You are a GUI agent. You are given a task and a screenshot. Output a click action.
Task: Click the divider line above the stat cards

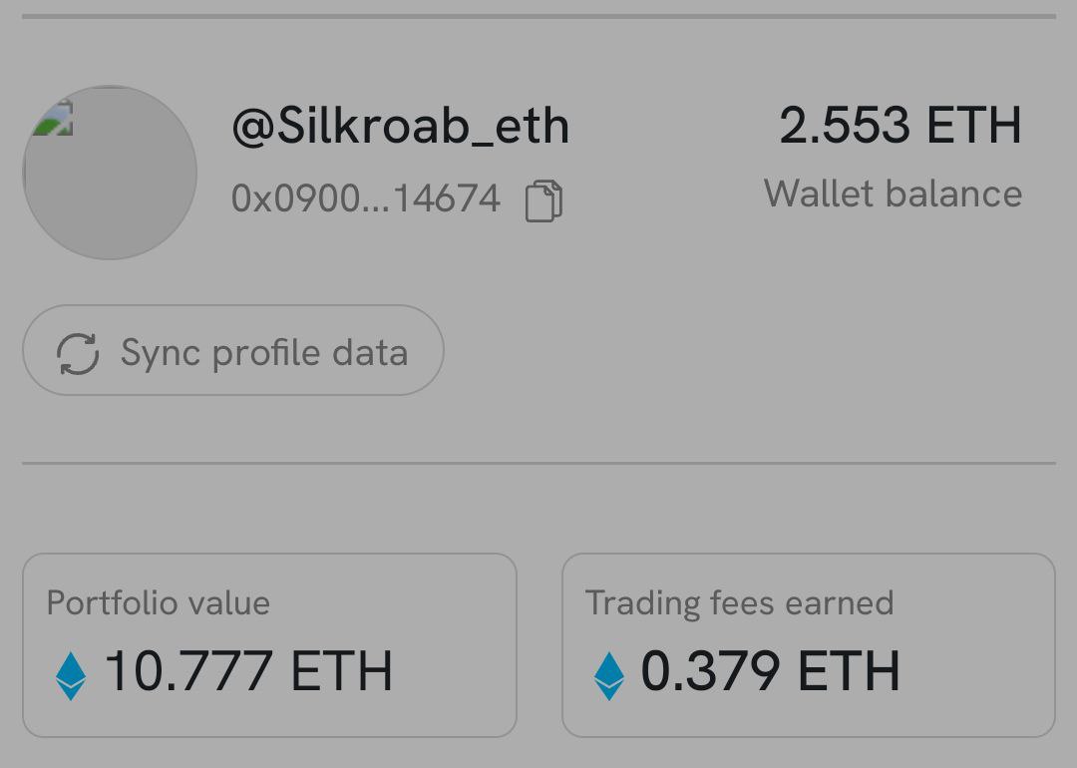pos(538,463)
